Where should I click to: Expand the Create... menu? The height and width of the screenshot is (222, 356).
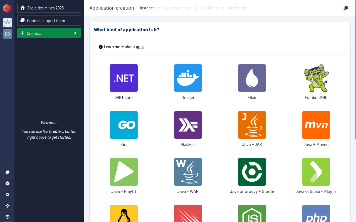49,33
